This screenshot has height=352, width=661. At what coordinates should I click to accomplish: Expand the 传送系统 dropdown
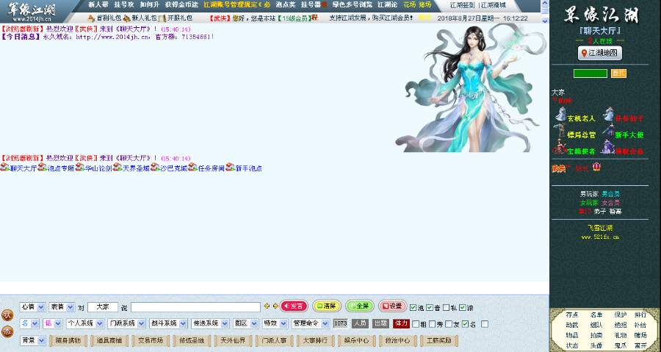point(210,324)
